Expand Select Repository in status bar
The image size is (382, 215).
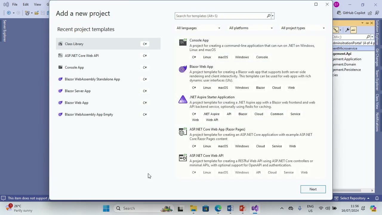[x=353, y=198]
